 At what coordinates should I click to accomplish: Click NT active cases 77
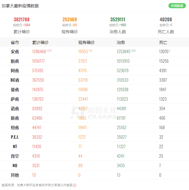tap(80, 147)
